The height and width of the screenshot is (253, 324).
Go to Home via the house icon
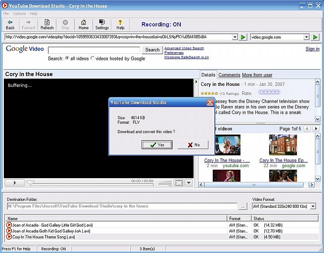click(x=84, y=25)
